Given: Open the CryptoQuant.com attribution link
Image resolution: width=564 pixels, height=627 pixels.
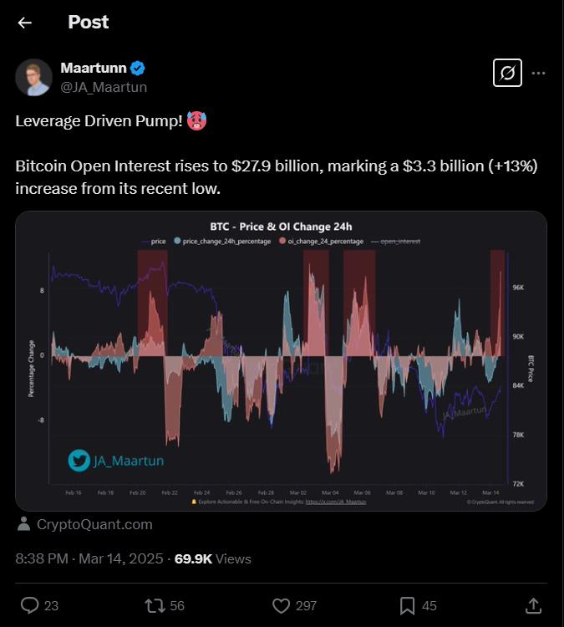Looking at the screenshot, I should 94,524.
